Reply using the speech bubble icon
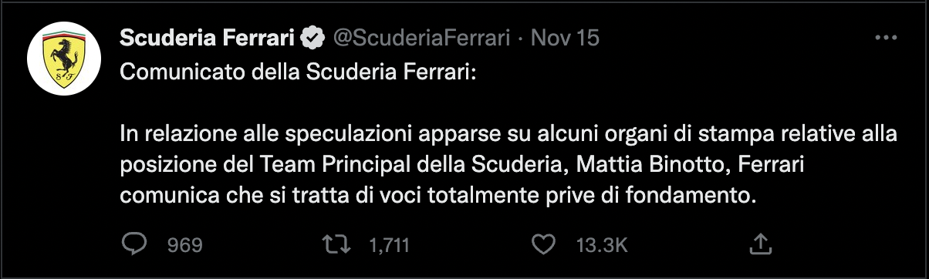The image size is (929, 279). pos(136,244)
